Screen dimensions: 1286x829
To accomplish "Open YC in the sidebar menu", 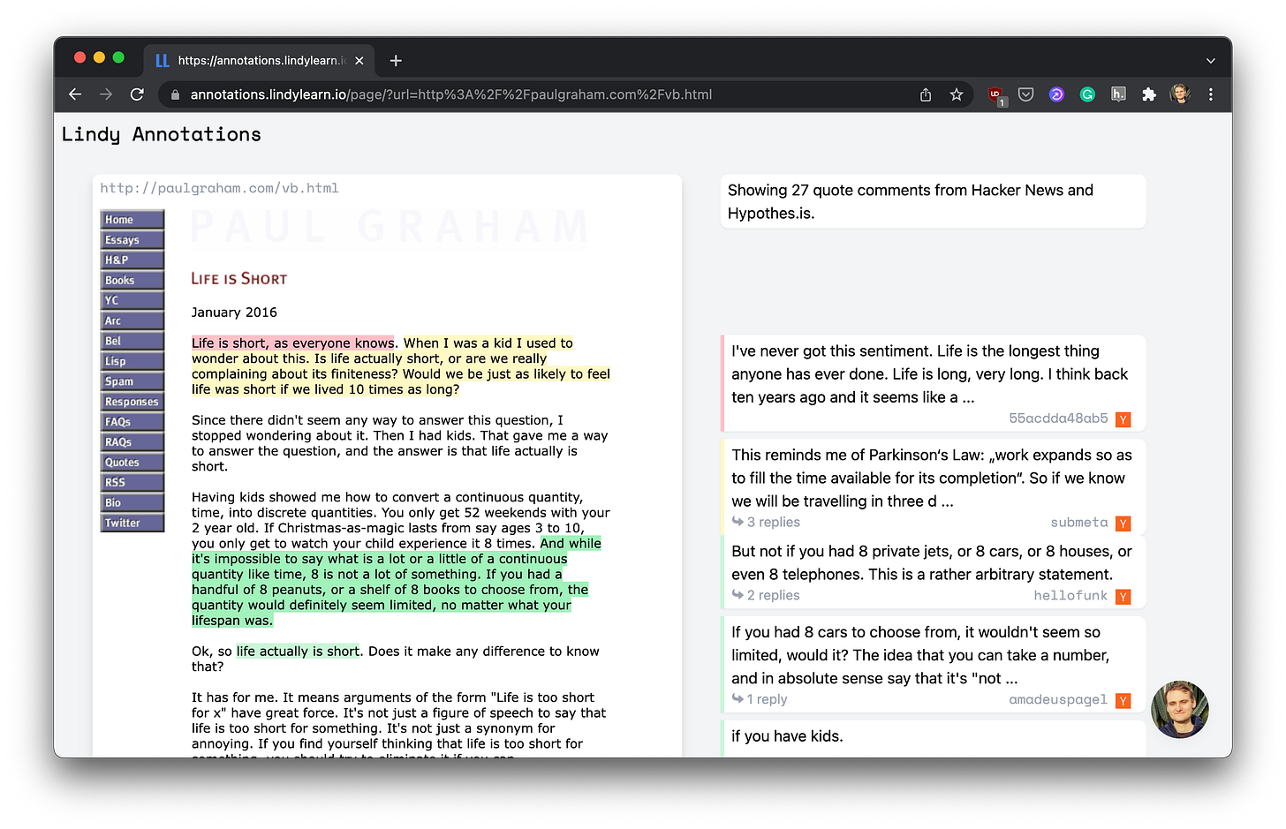I will point(132,301).
